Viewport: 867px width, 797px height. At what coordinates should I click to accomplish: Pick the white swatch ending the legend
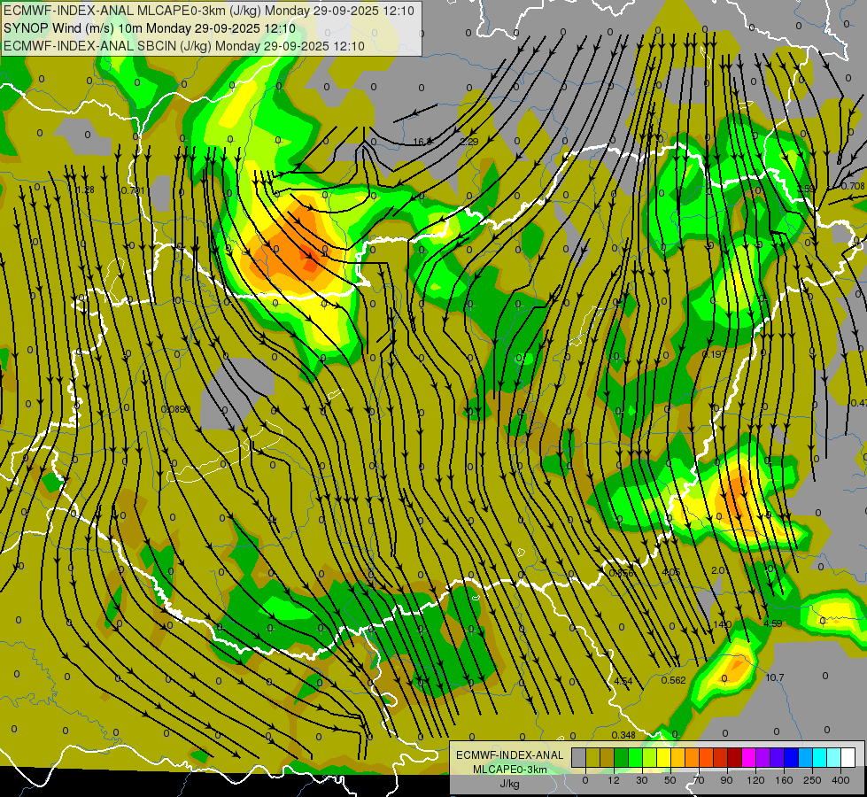pos(848,757)
